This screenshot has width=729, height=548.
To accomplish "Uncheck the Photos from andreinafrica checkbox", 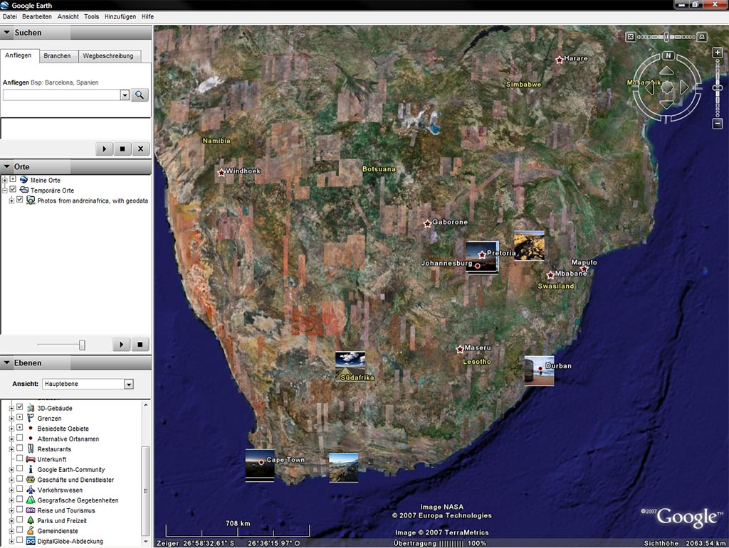I will (19, 200).
